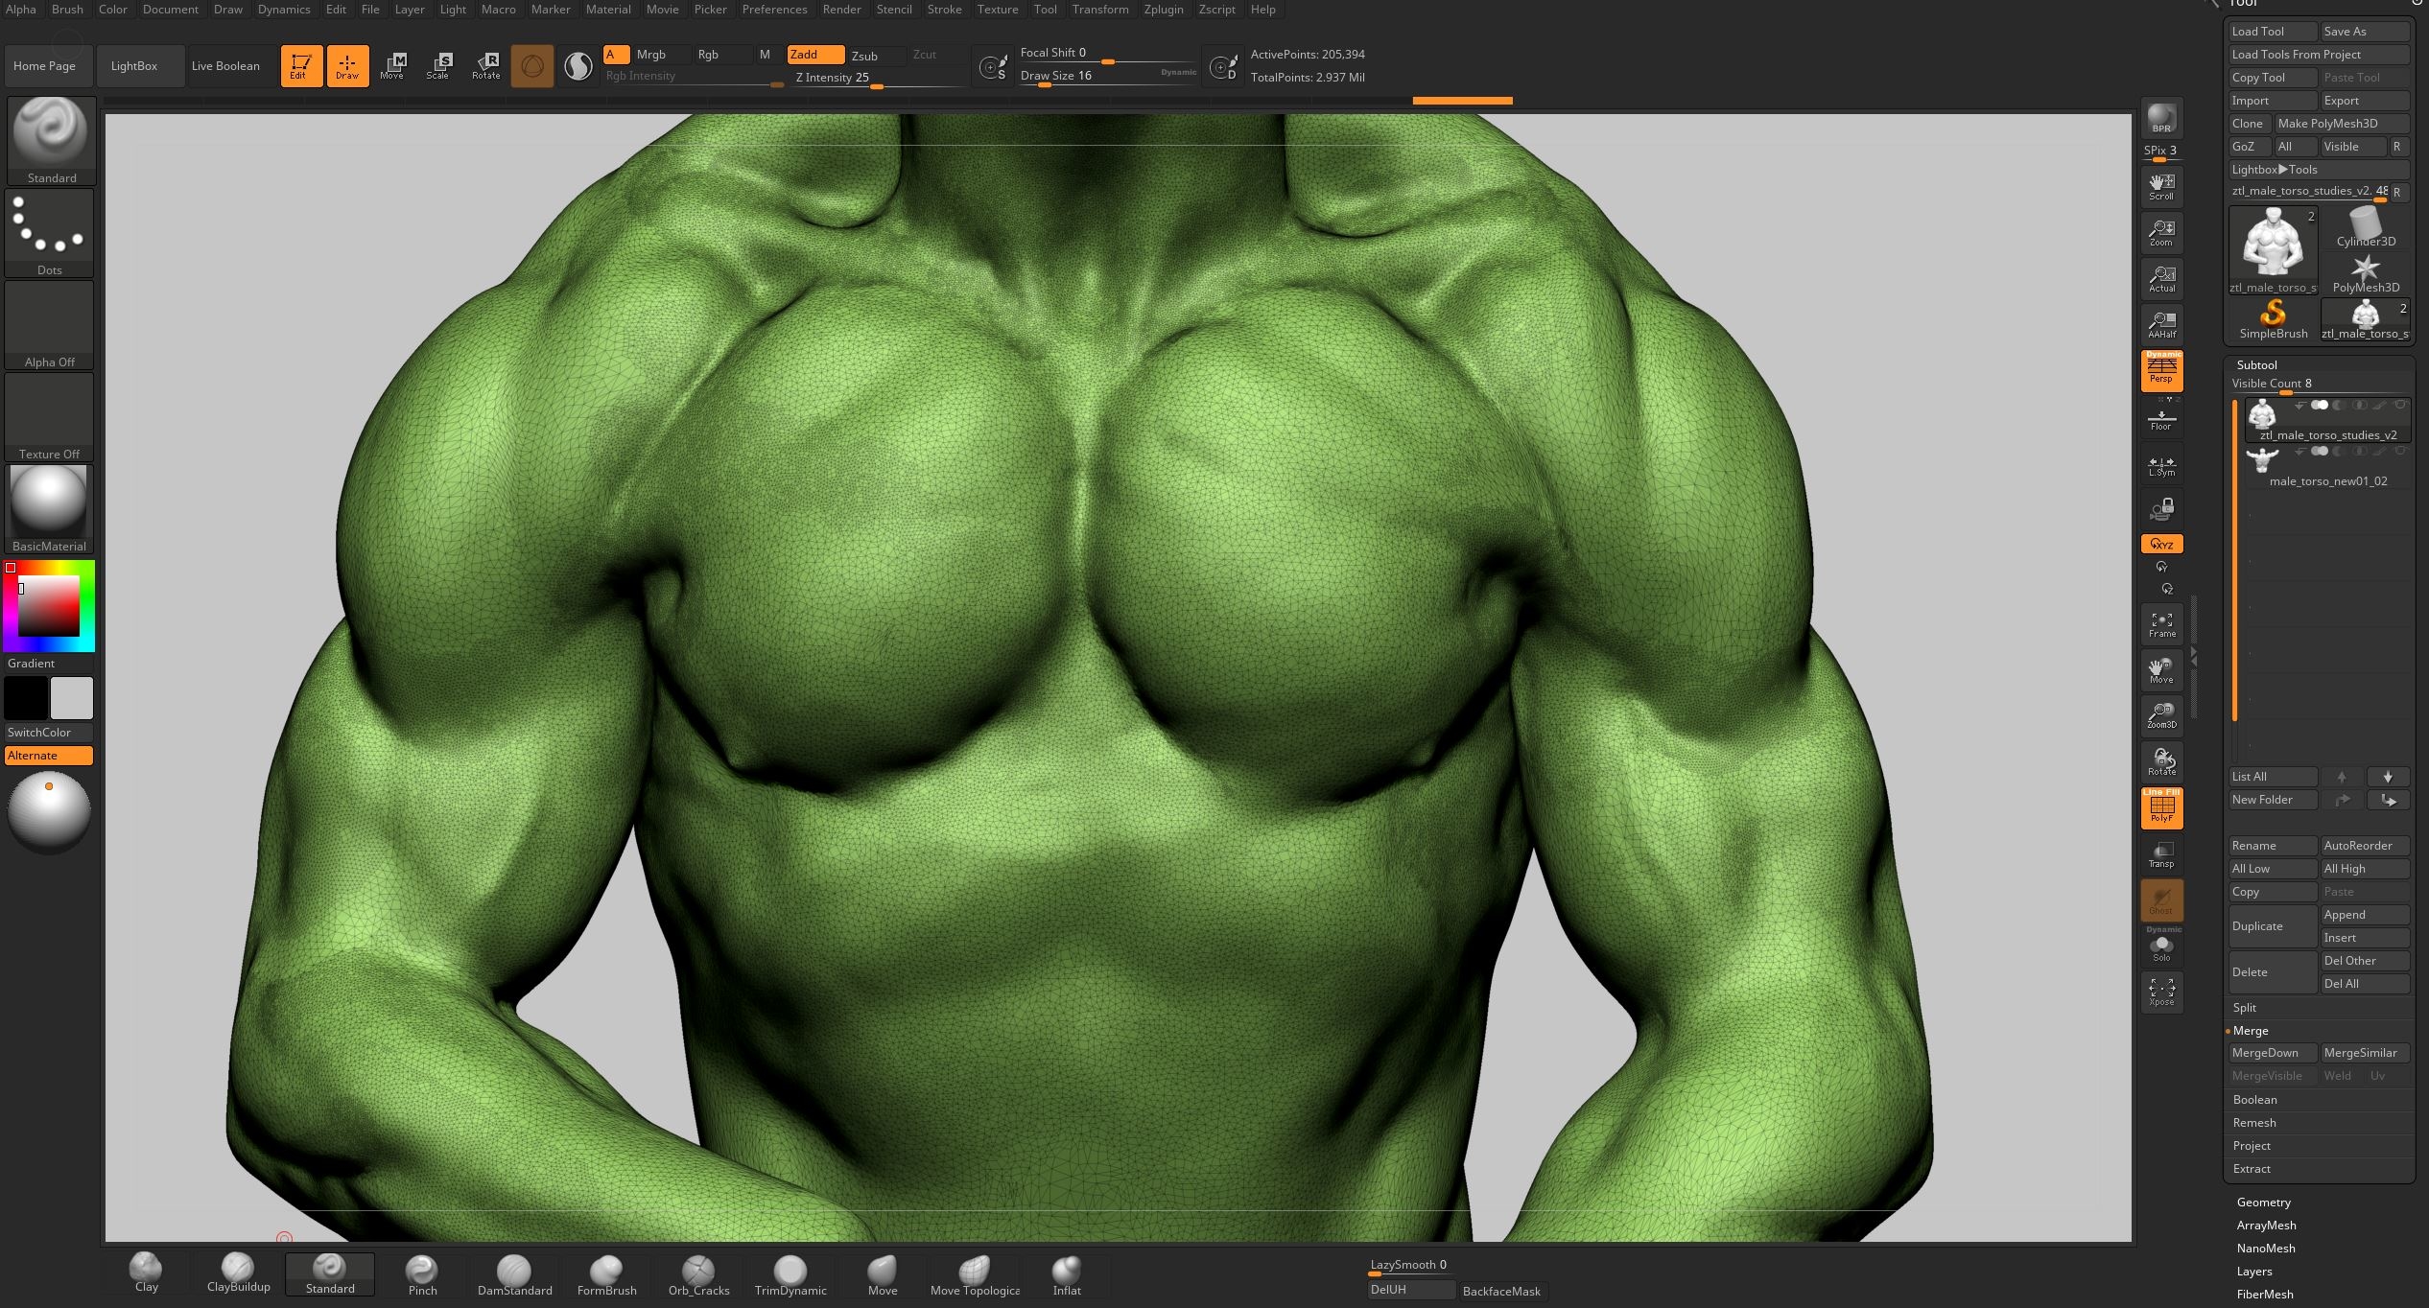Select the Move Topological brush
The image size is (2429, 1308).
tap(975, 1274)
